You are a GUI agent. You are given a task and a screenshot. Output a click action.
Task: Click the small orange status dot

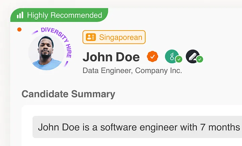[19, 29]
